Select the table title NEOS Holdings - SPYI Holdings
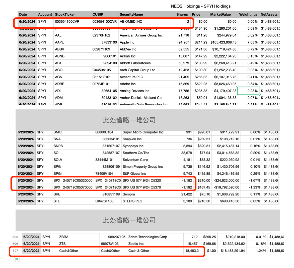The image size is (294, 268). pyautogui.click(x=201, y=6)
